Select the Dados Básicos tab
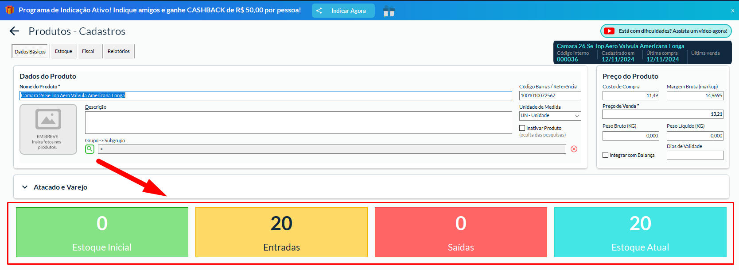 [x=30, y=52]
